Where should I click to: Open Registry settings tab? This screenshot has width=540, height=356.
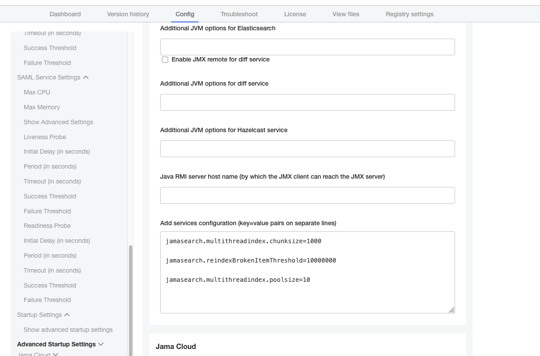(410, 14)
